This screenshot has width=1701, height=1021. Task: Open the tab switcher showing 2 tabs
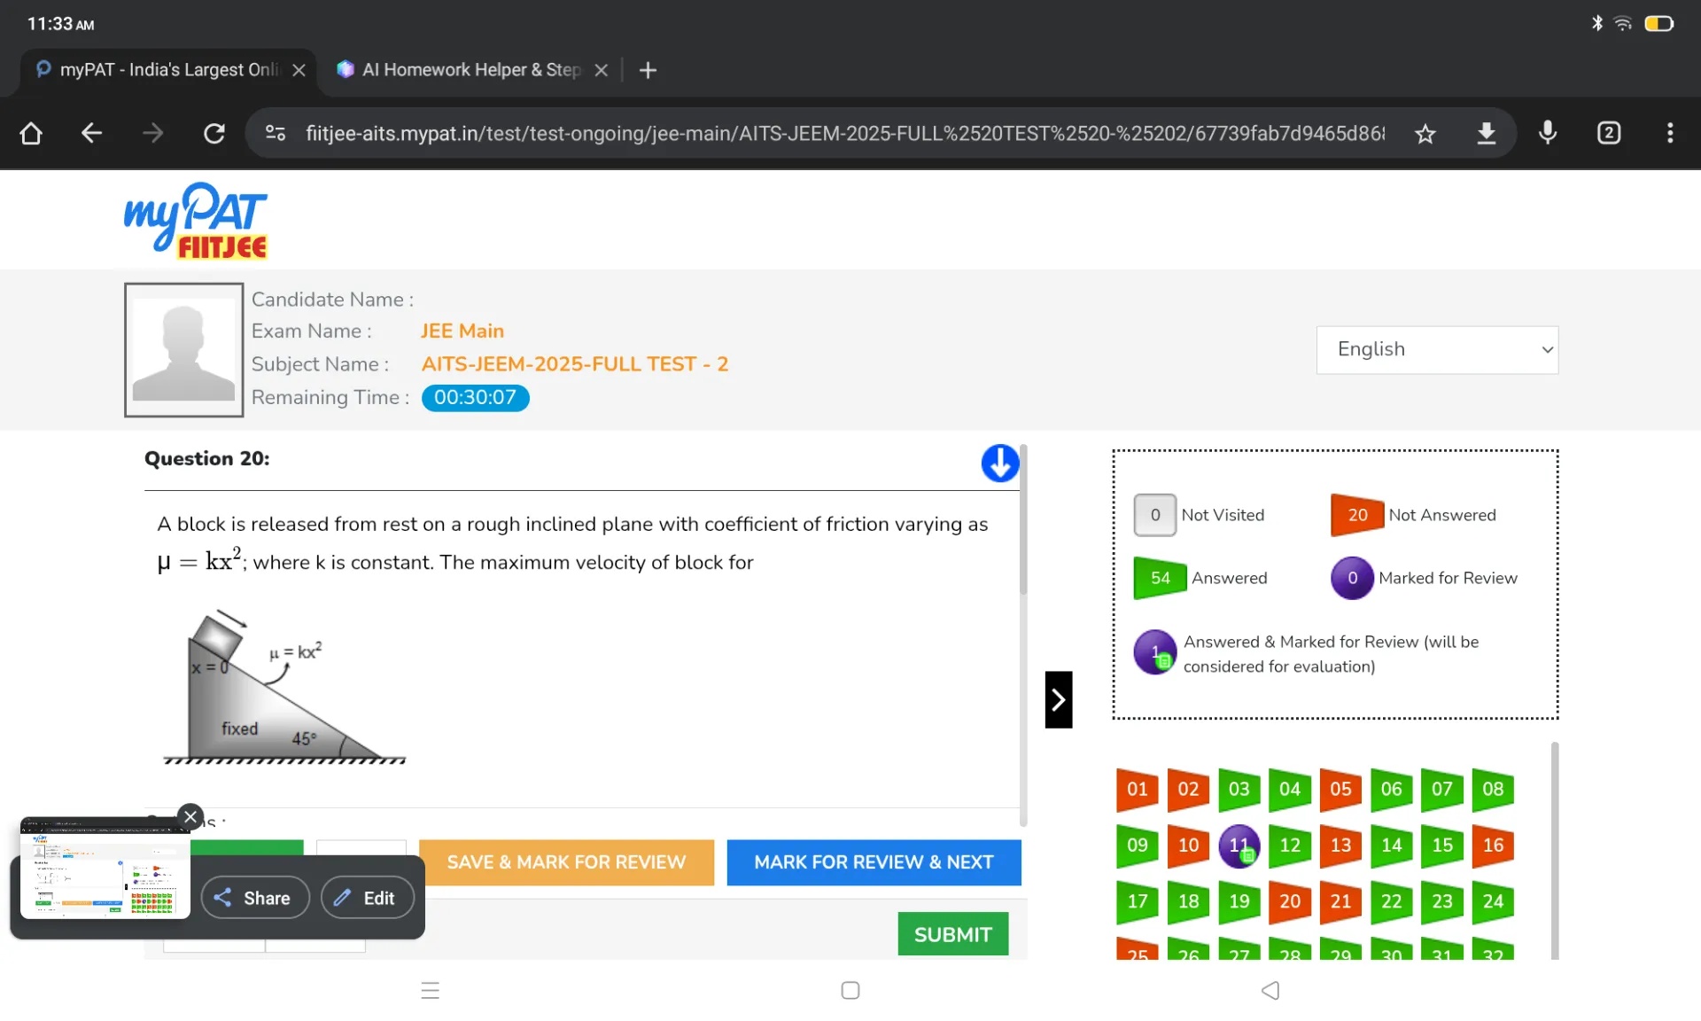click(1608, 133)
